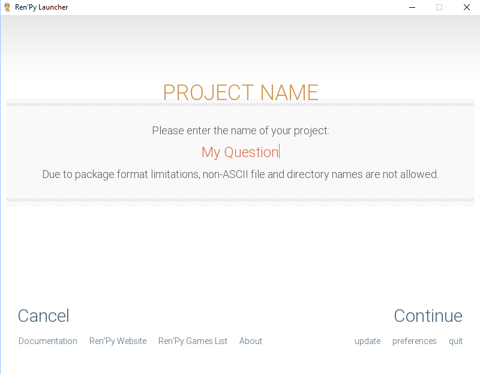Select the update option
The image size is (480, 374).
(367, 341)
